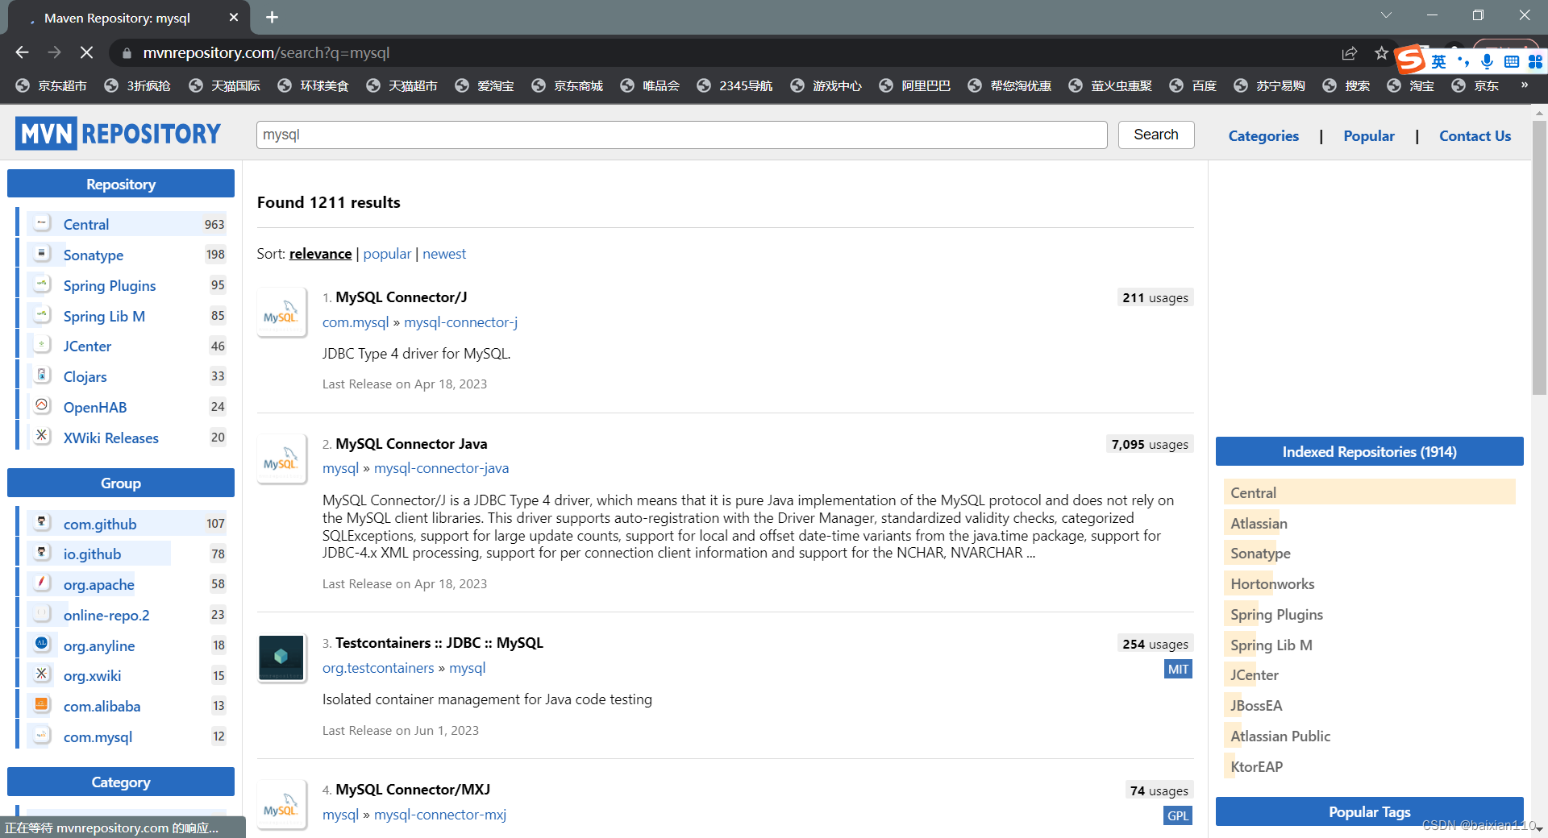
Task: Click the Sogou input method S icon
Action: (1411, 60)
